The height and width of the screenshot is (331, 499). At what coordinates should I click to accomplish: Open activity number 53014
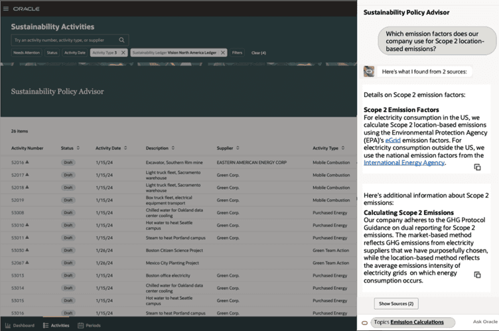point(17,288)
